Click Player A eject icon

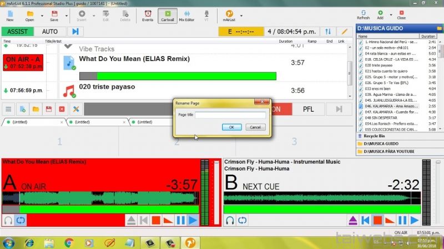[132, 220]
